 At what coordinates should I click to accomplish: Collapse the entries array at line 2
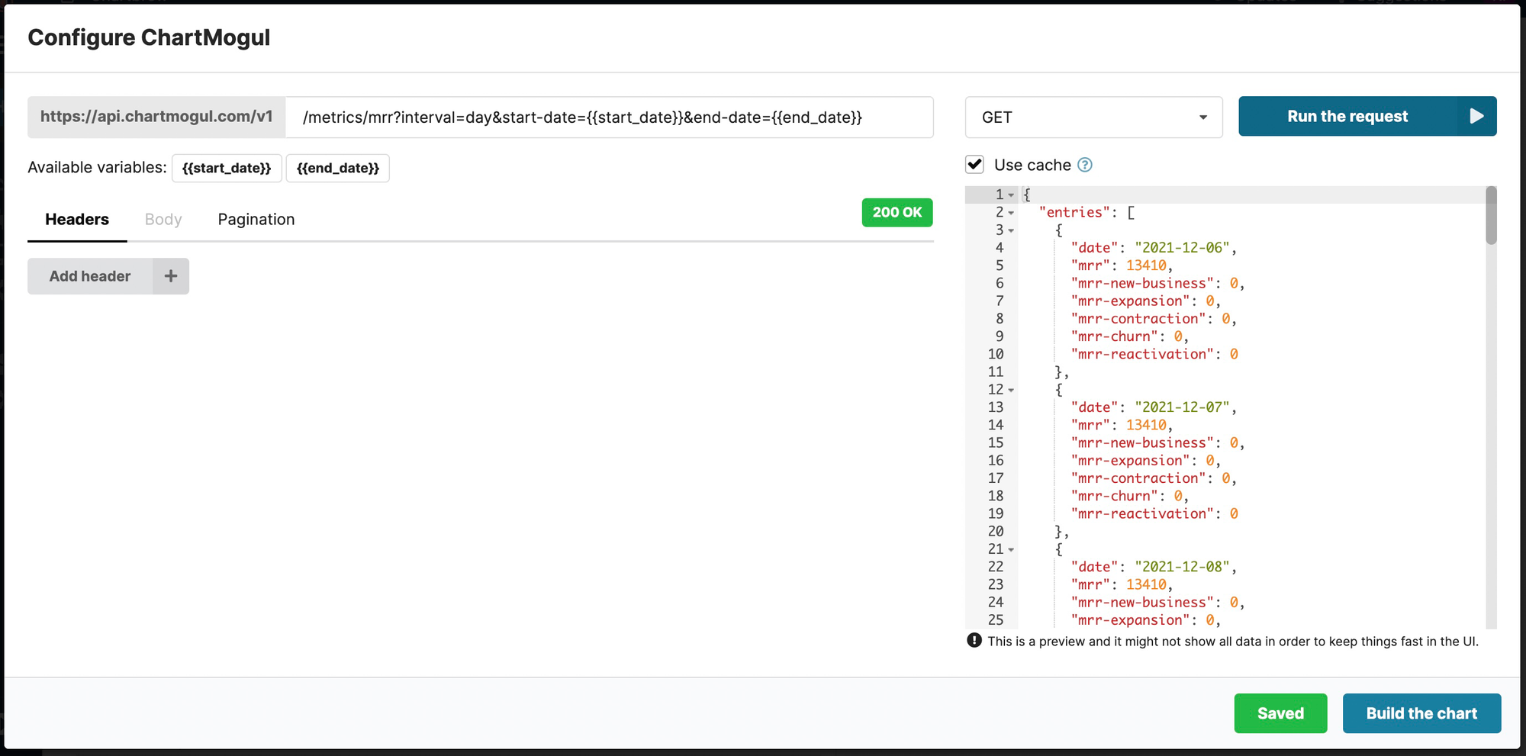(x=1011, y=213)
